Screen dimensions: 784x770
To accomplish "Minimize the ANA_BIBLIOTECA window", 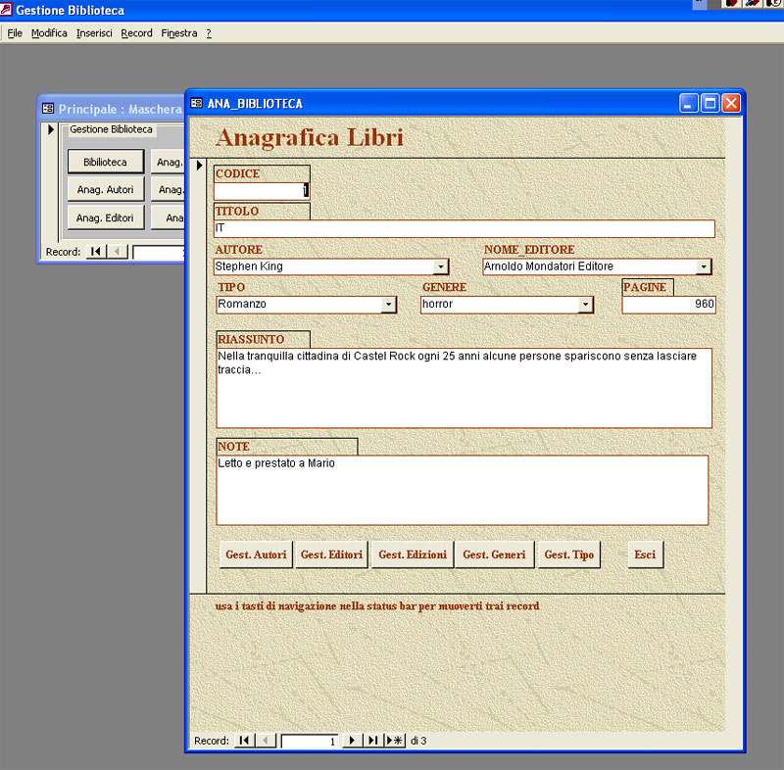I will click(689, 104).
